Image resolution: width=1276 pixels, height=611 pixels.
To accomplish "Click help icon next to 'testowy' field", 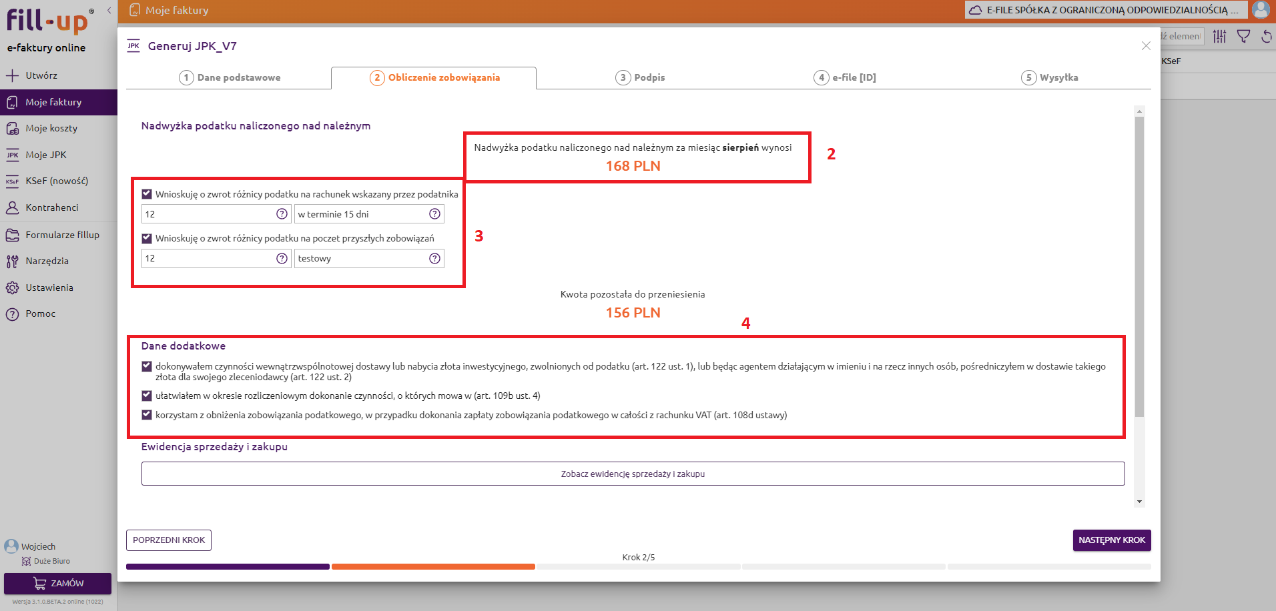I will point(434,258).
